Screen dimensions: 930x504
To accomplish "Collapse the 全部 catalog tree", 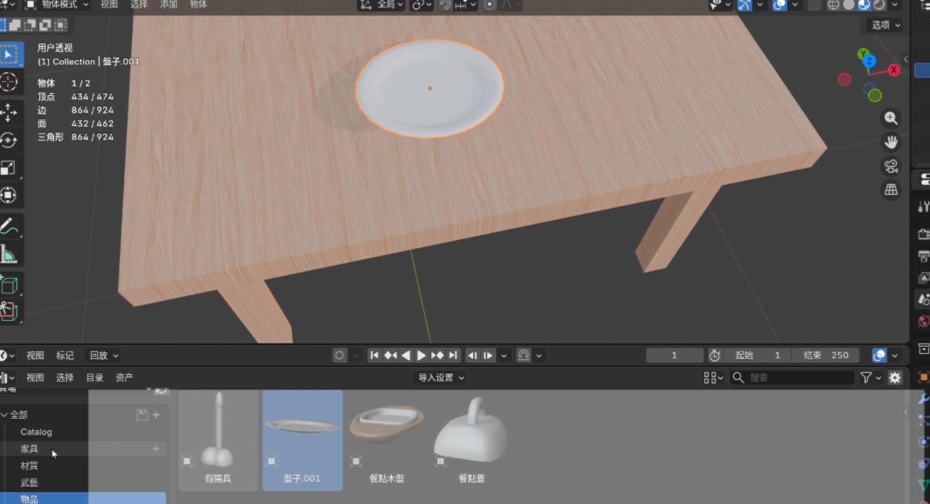I will click(4, 414).
